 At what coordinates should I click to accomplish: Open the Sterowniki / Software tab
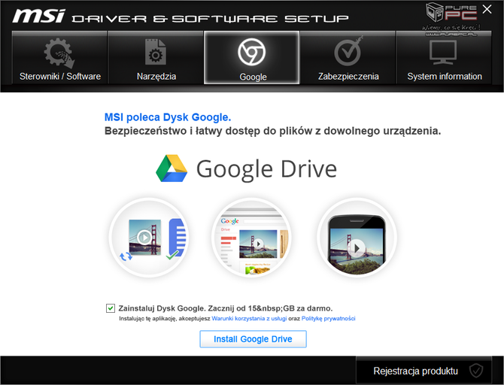point(59,58)
